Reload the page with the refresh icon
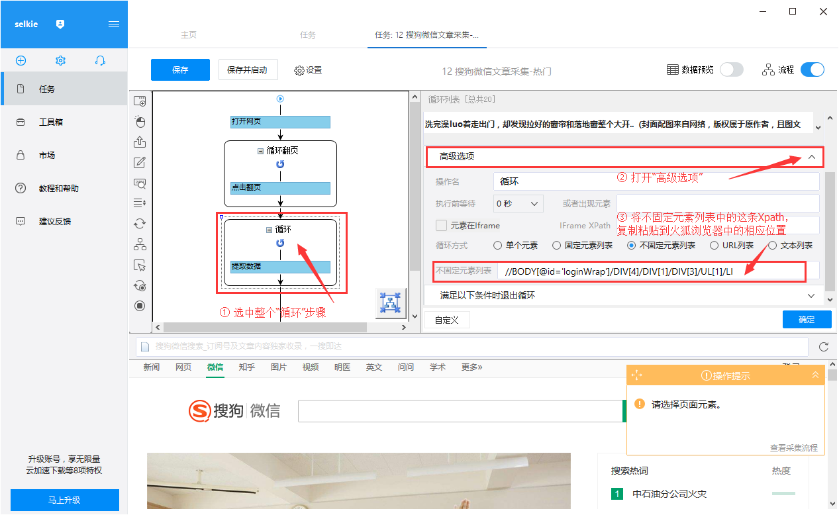 pos(824,346)
